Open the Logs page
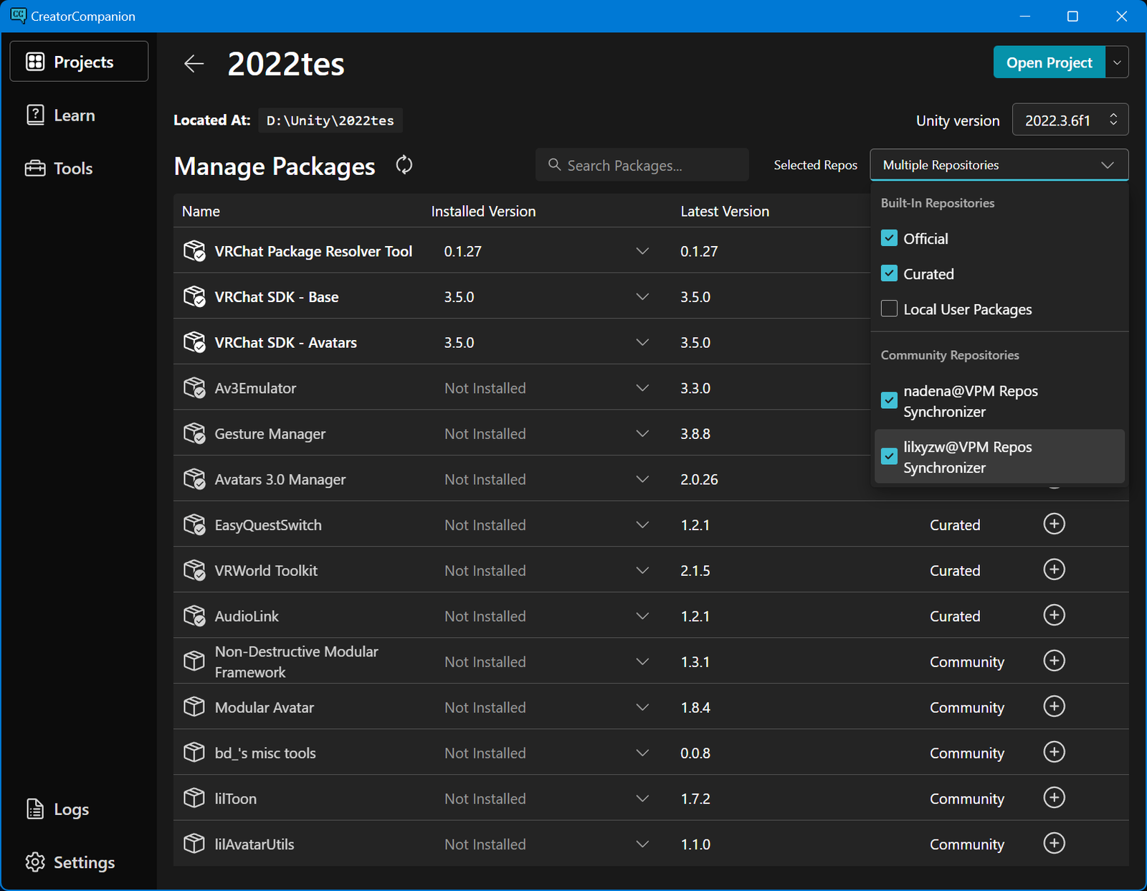The height and width of the screenshot is (891, 1147). point(79,809)
